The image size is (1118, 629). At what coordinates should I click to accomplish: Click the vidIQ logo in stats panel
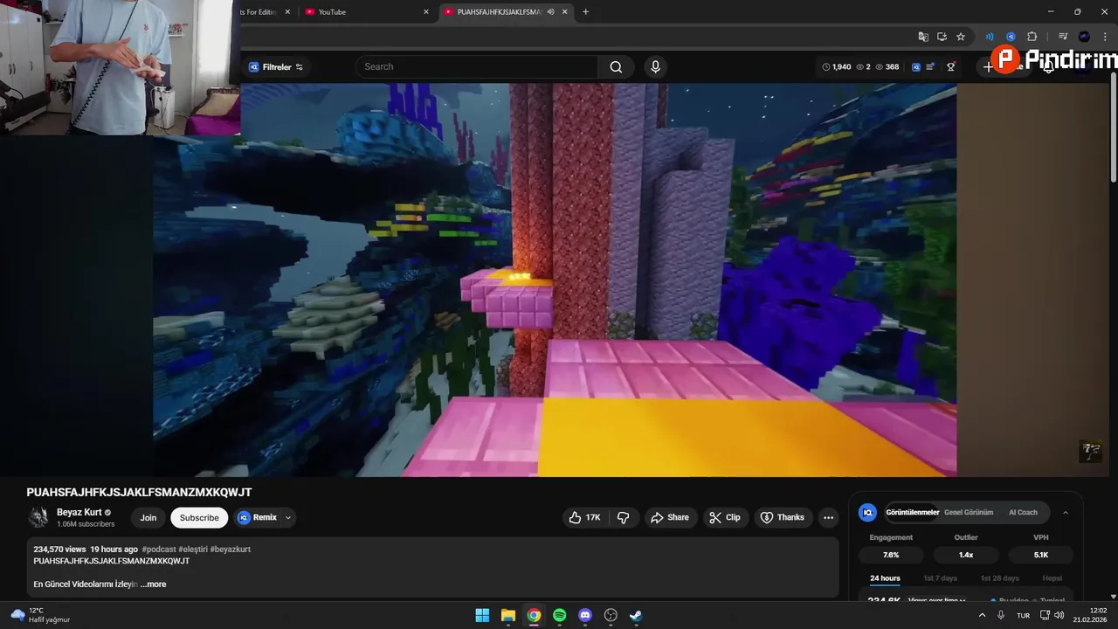pos(867,513)
